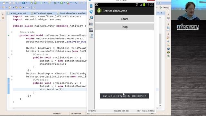Click the Task List icon in right trim
The height and width of the screenshot is (116, 206).
168,18
